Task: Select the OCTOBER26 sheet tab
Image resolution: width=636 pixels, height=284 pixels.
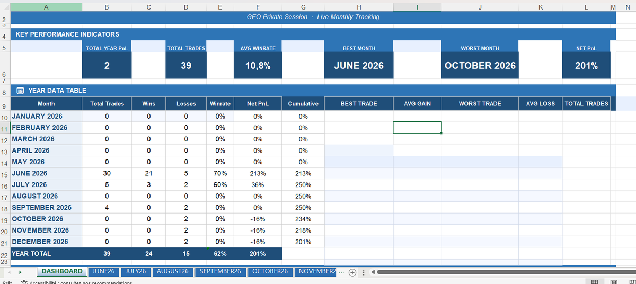Action: 270,271
